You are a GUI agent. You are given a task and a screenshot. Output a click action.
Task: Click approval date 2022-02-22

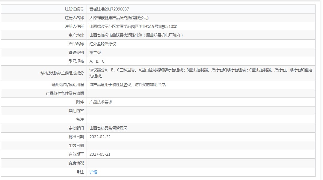pos(100,137)
